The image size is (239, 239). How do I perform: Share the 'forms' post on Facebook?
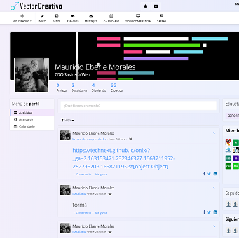(x=204, y=212)
